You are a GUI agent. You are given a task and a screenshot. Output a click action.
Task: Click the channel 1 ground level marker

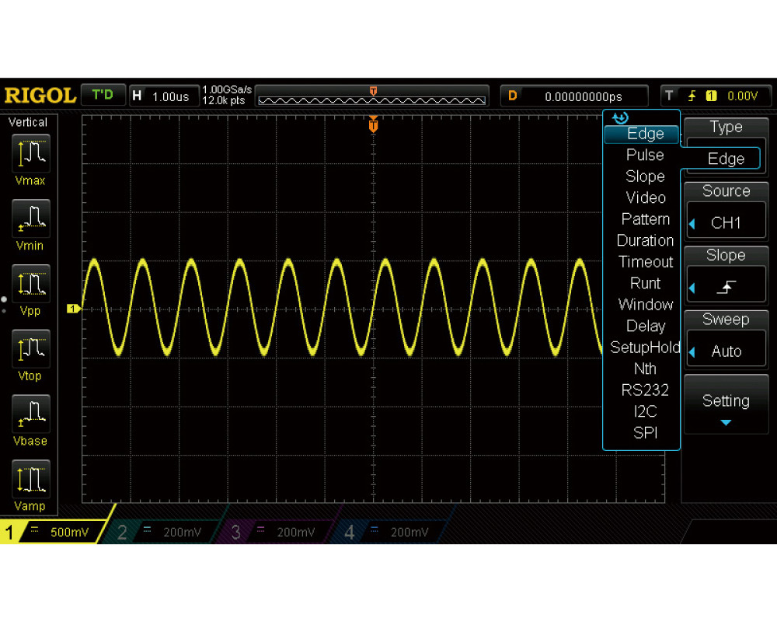pos(74,309)
